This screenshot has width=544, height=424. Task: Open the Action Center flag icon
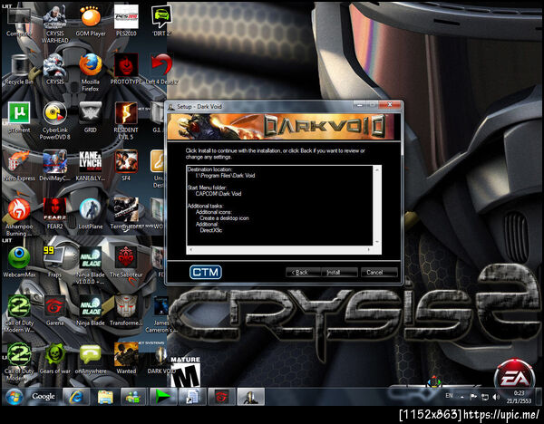pyautogui.click(x=473, y=397)
